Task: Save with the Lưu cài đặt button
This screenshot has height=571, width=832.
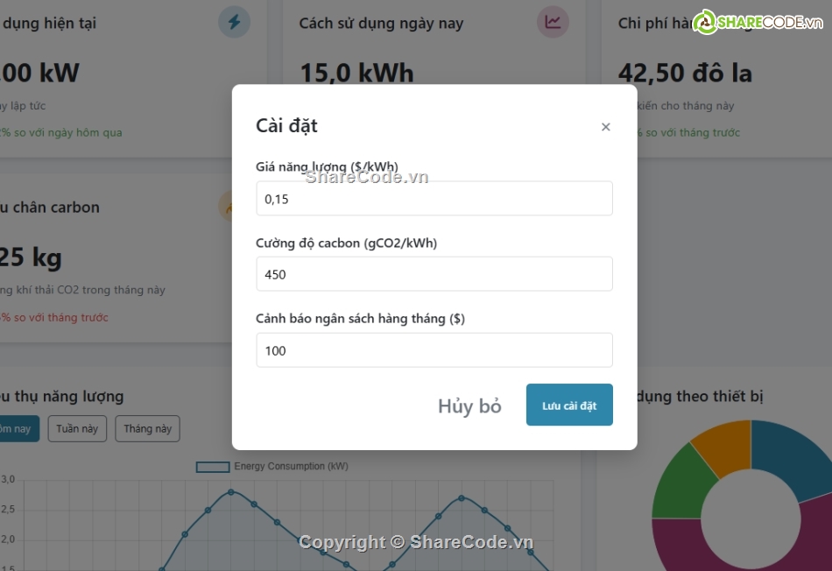Action: 568,405
